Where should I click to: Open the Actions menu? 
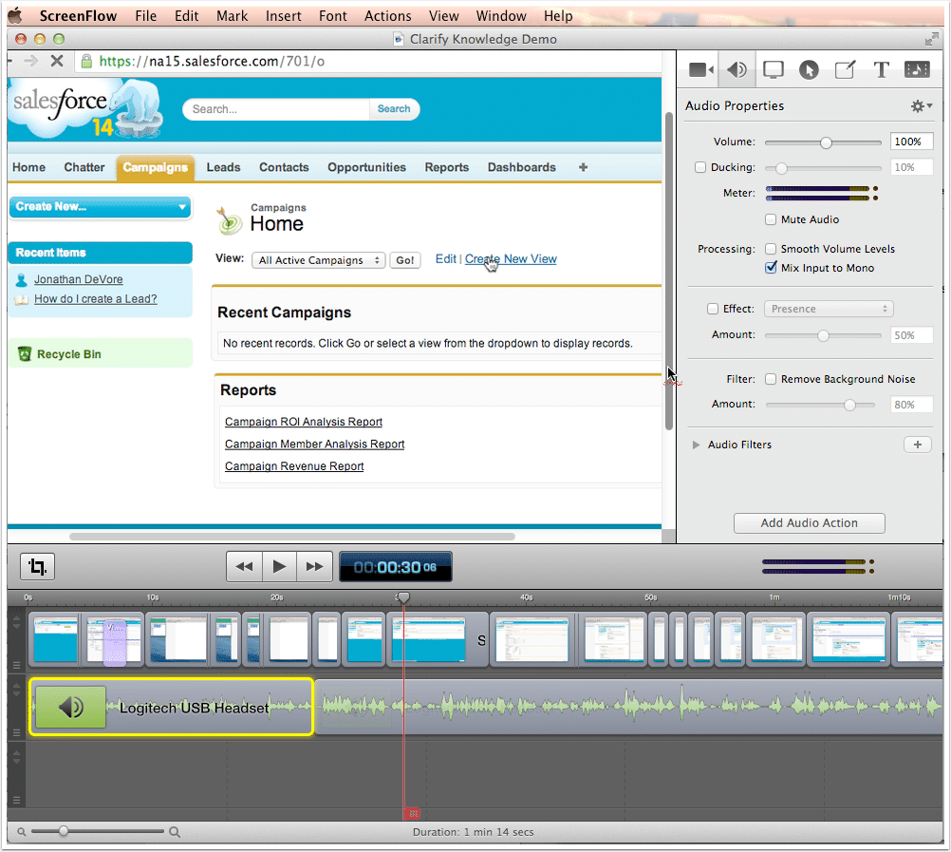pyautogui.click(x=387, y=16)
